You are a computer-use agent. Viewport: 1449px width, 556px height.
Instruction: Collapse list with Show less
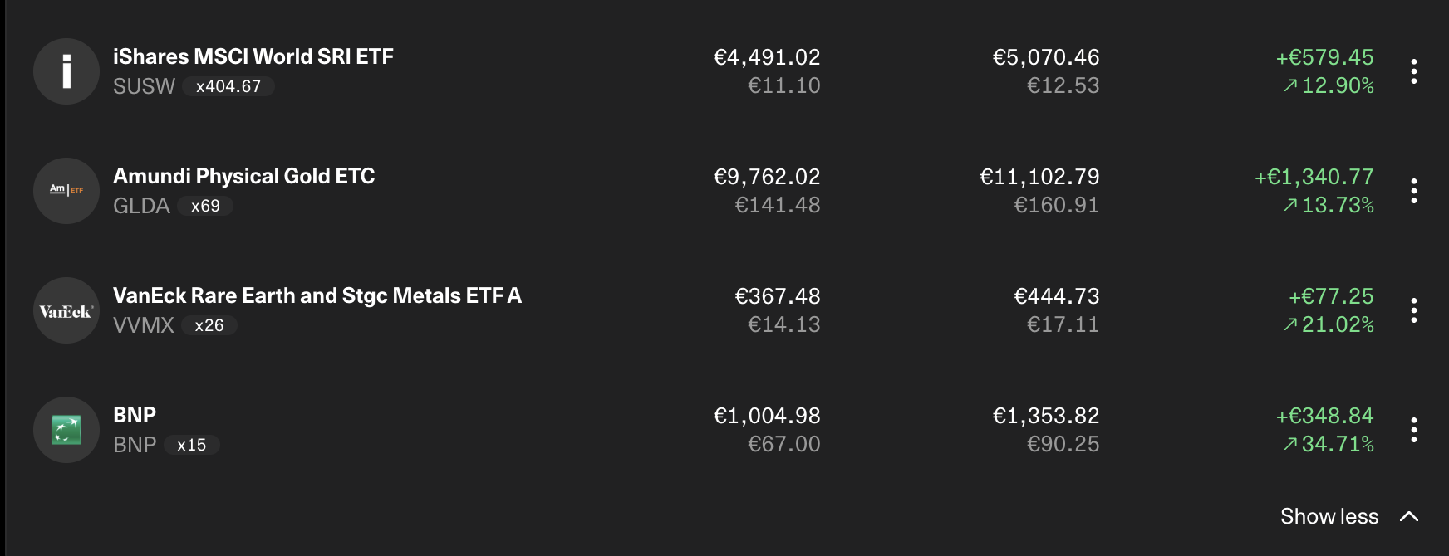click(1329, 516)
